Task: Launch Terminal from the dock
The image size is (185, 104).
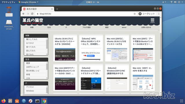Action: 37,101
